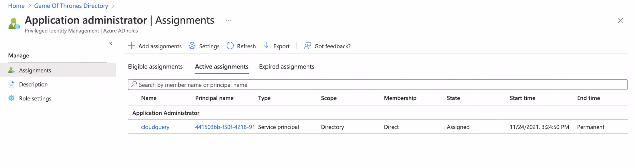This screenshot has height=168, width=635.
Task: Click the Refresh circular arrow icon
Action: (230, 46)
